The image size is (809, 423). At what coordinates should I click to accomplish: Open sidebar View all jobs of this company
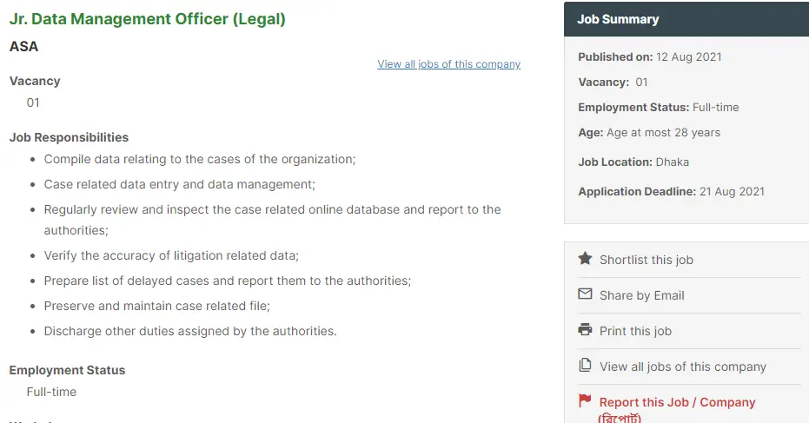683,367
